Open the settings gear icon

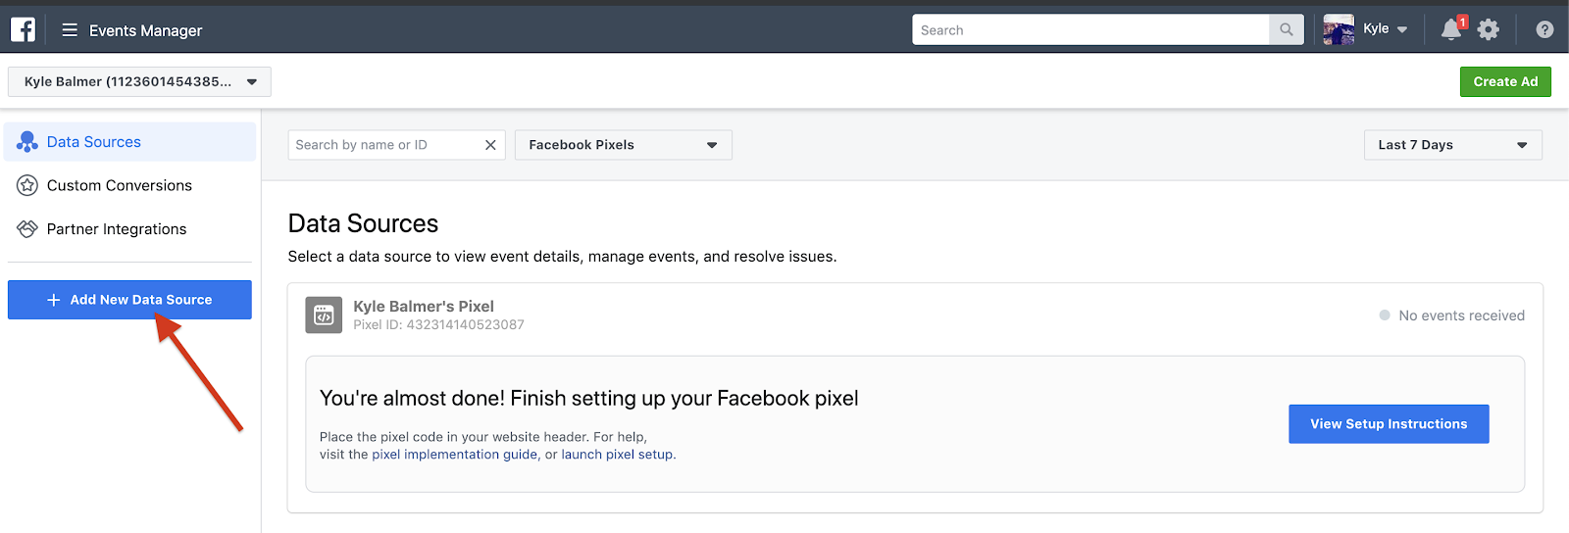point(1489,30)
